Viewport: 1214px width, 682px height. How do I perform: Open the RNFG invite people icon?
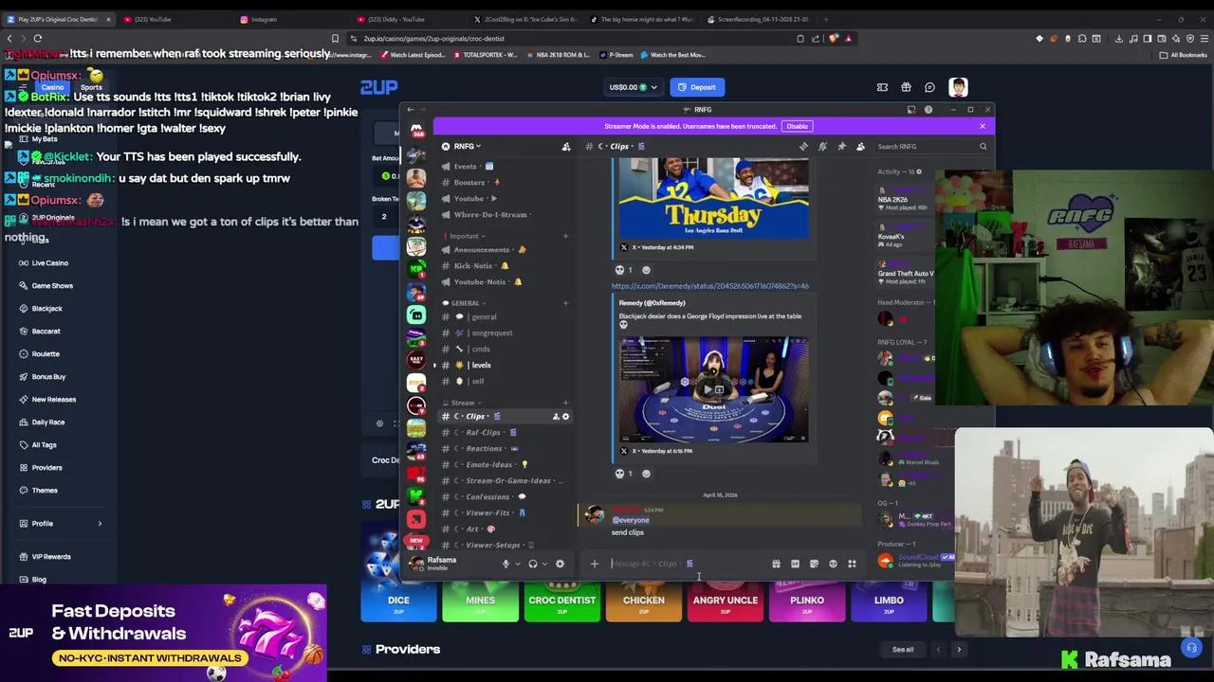pos(566,146)
